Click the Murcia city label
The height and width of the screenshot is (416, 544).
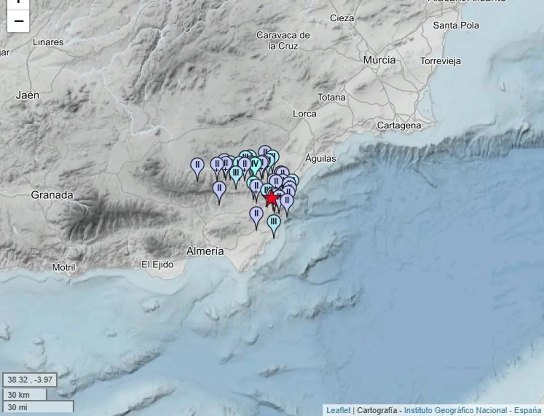click(x=379, y=60)
